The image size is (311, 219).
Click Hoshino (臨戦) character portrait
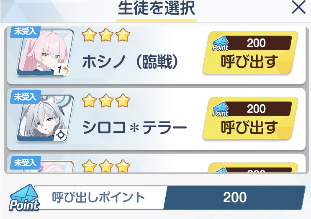(x=45, y=53)
